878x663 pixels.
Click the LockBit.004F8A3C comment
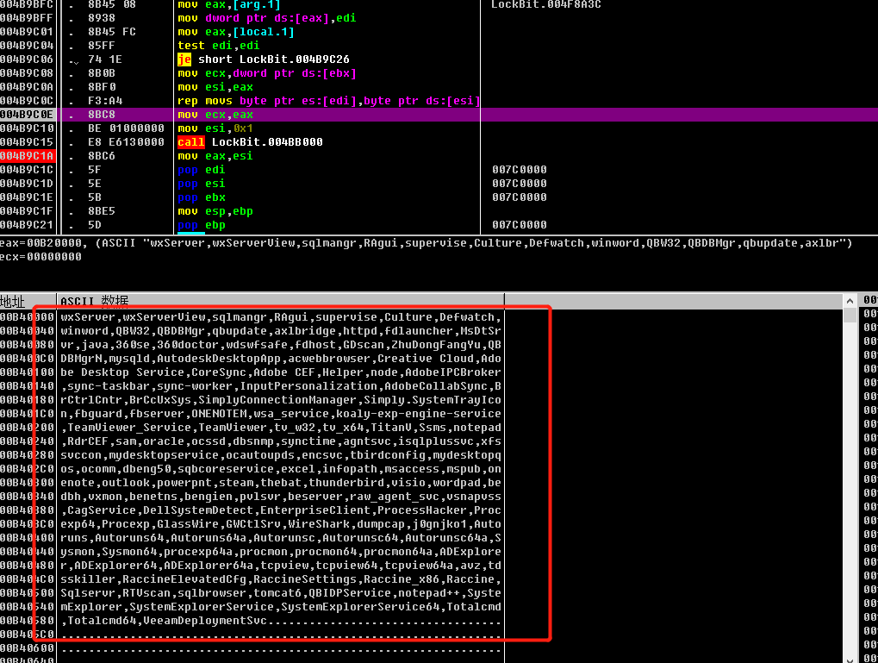pyautogui.click(x=546, y=4)
